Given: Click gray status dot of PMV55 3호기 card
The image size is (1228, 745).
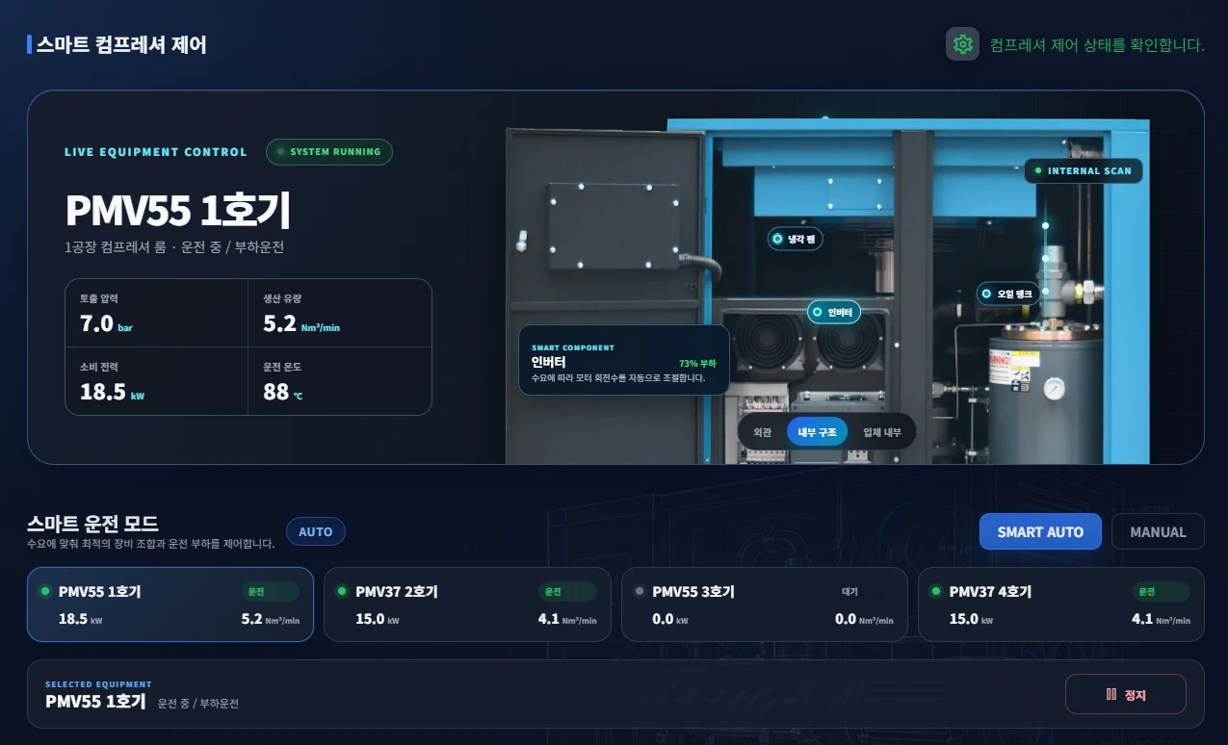Looking at the screenshot, I should point(640,591).
